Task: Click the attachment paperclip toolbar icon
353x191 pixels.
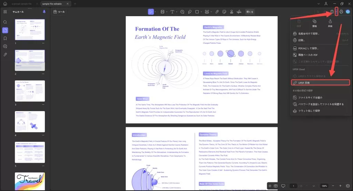Action: [217, 12]
